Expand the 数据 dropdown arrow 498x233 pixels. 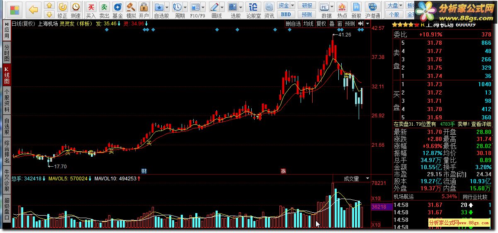pos(332,7)
